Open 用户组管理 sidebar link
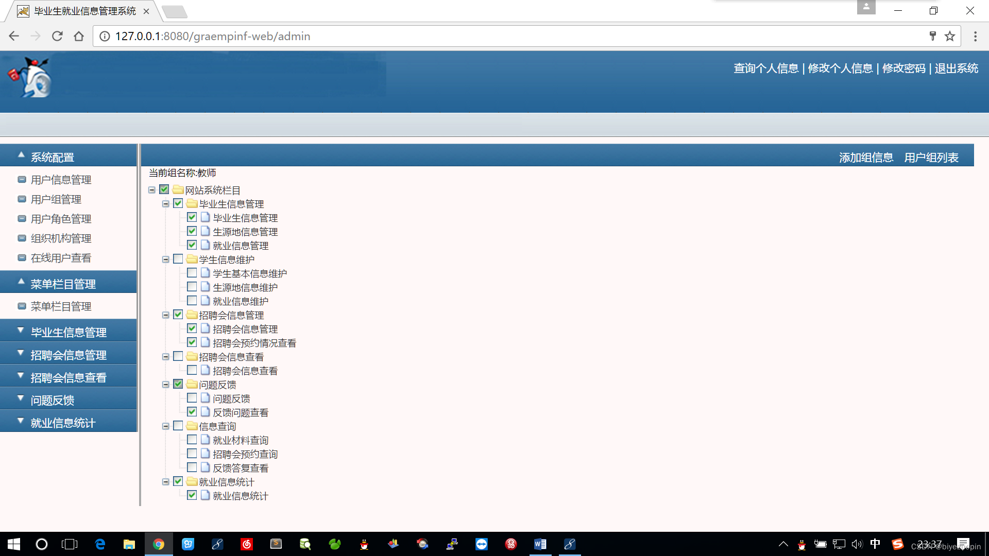 click(x=56, y=199)
